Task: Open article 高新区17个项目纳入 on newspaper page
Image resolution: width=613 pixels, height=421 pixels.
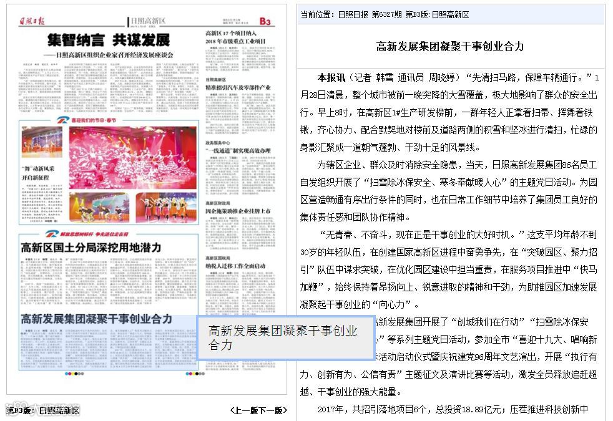Action: (x=236, y=37)
